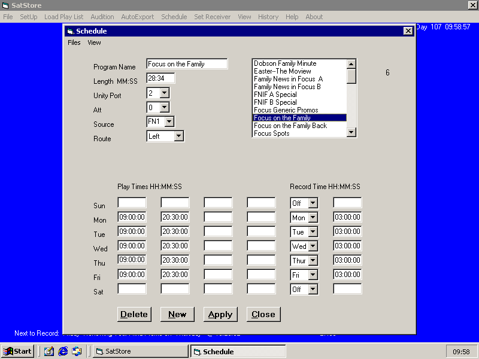Click Sunday's first empty play time field
The width and height of the screenshot is (479, 359).
(x=132, y=203)
